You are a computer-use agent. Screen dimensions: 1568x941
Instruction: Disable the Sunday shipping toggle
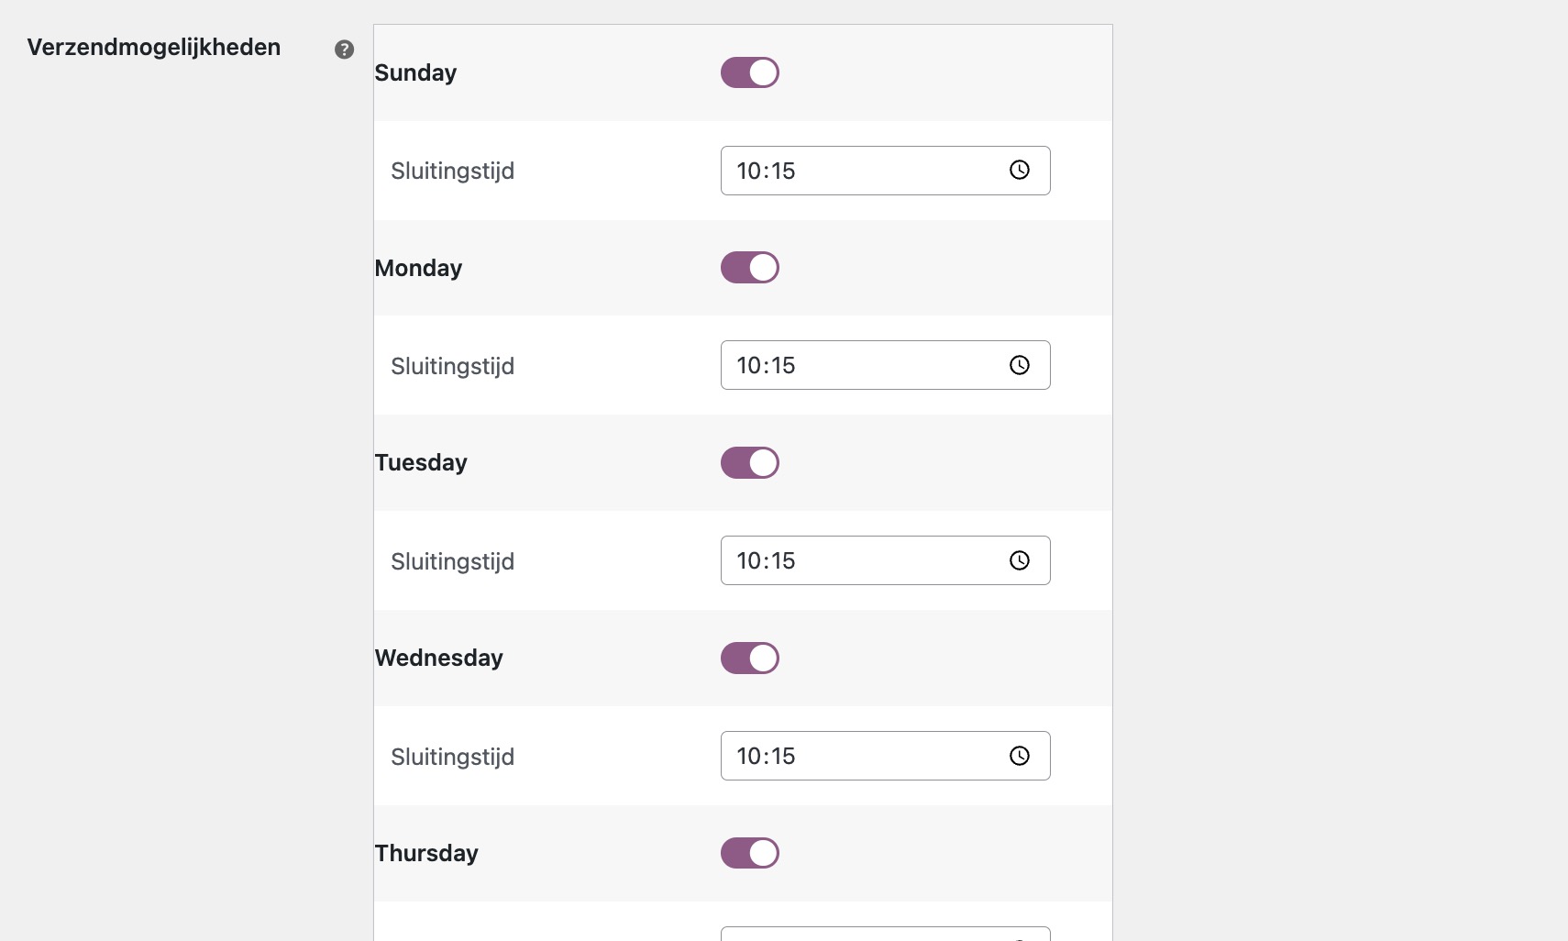click(749, 72)
